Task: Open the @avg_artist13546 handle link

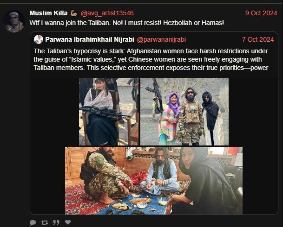Action: point(107,13)
